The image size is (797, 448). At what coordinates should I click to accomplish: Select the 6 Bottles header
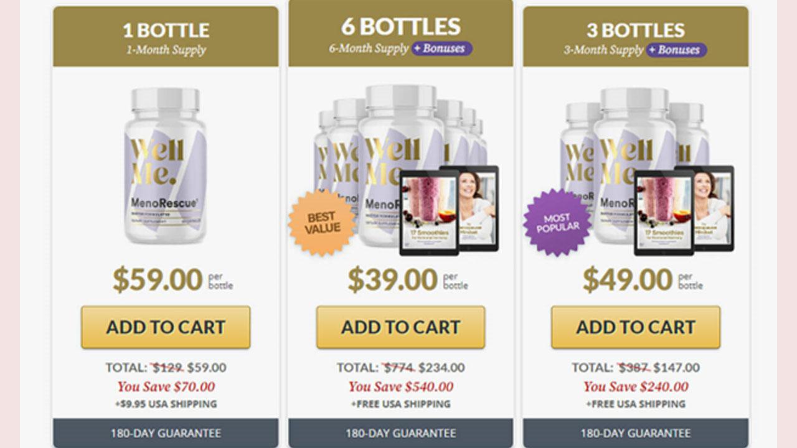[x=400, y=32]
